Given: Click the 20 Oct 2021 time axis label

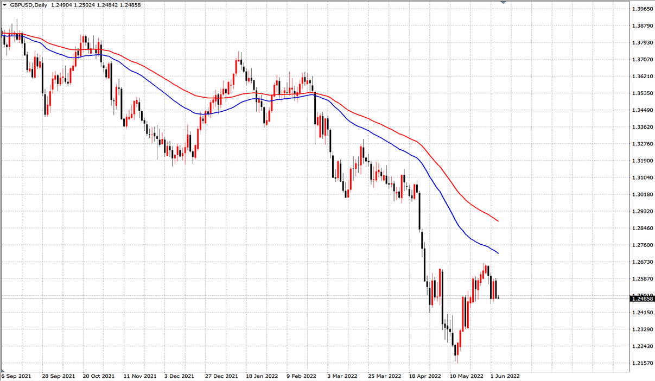Looking at the screenshot, I should (x=99, y=376).
